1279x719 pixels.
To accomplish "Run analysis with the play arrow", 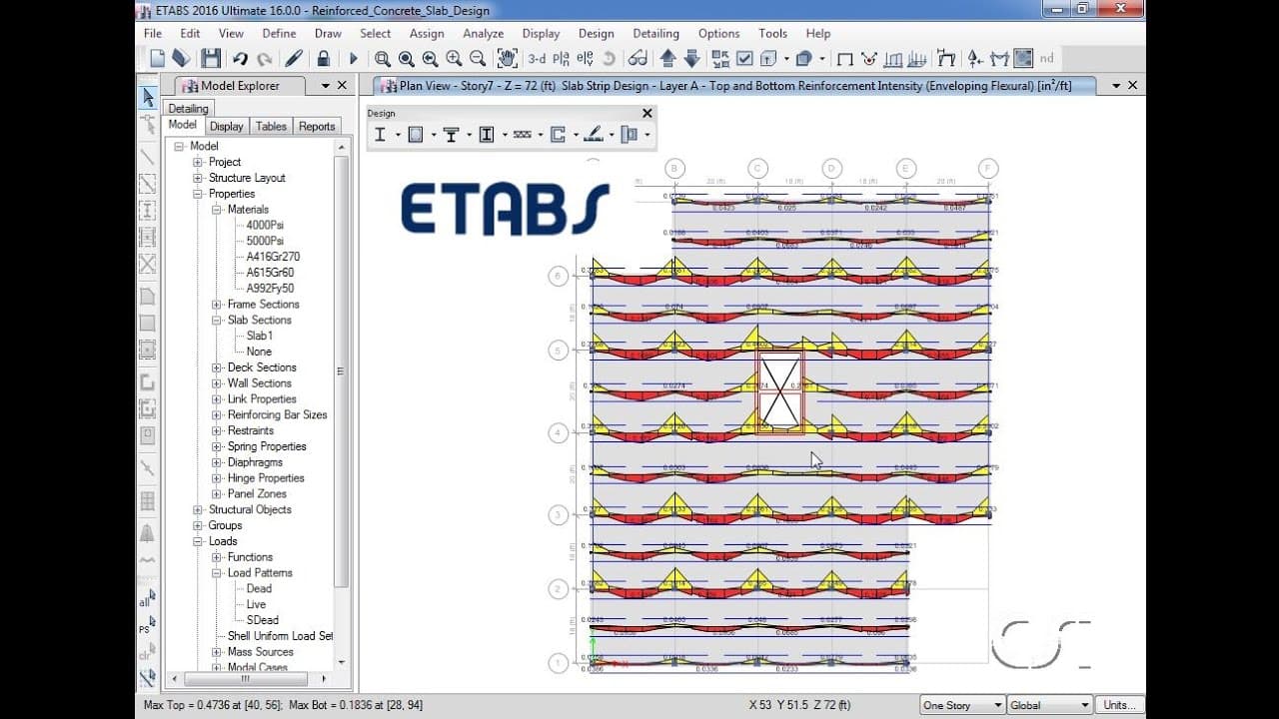I will pyautogui.click(x=353, y=59).
